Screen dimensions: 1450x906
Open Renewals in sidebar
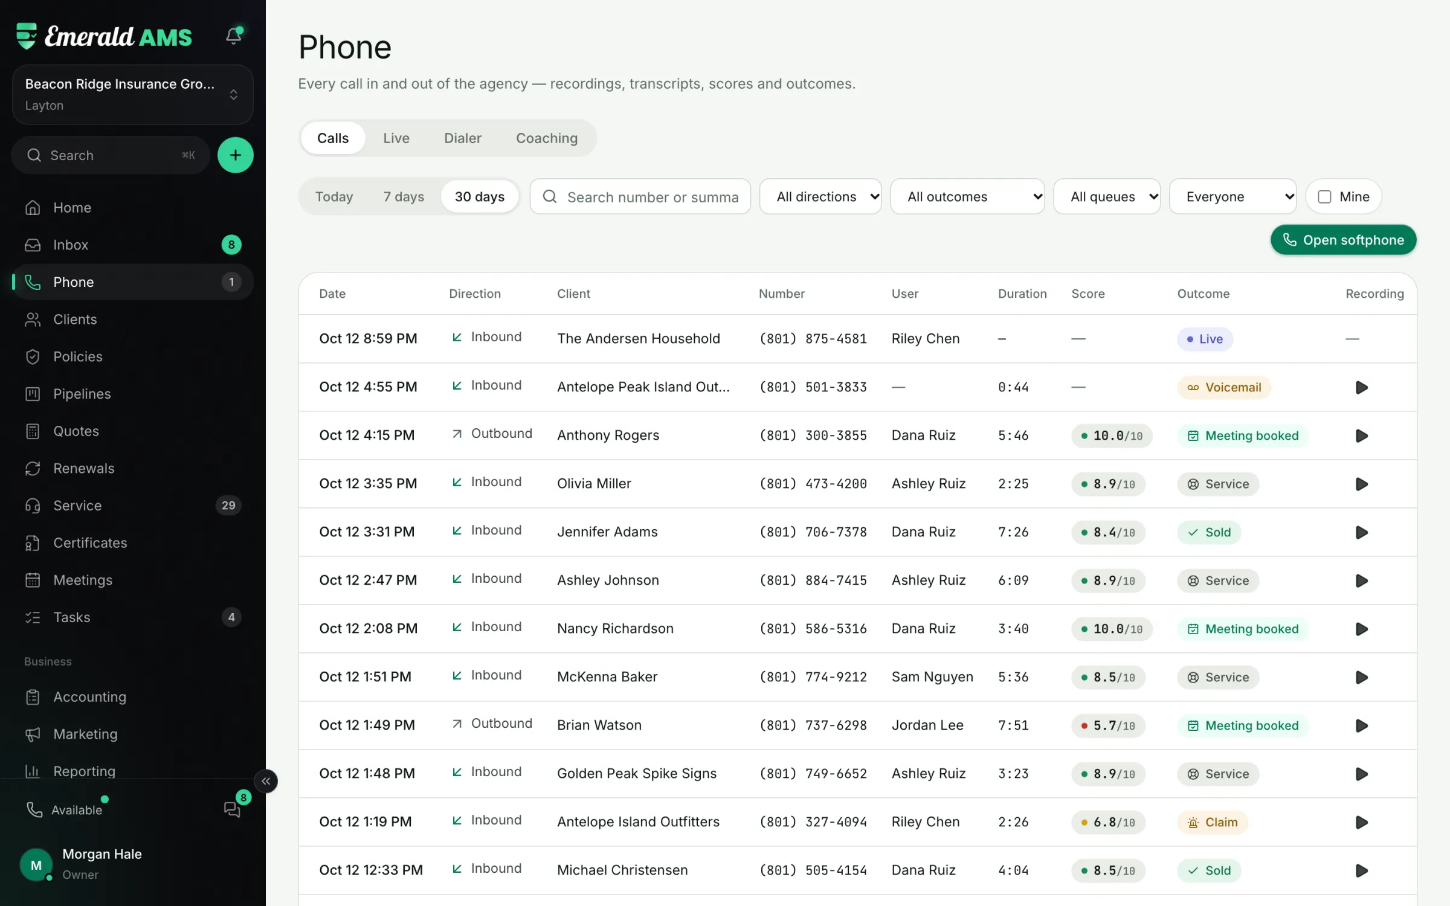132,468
